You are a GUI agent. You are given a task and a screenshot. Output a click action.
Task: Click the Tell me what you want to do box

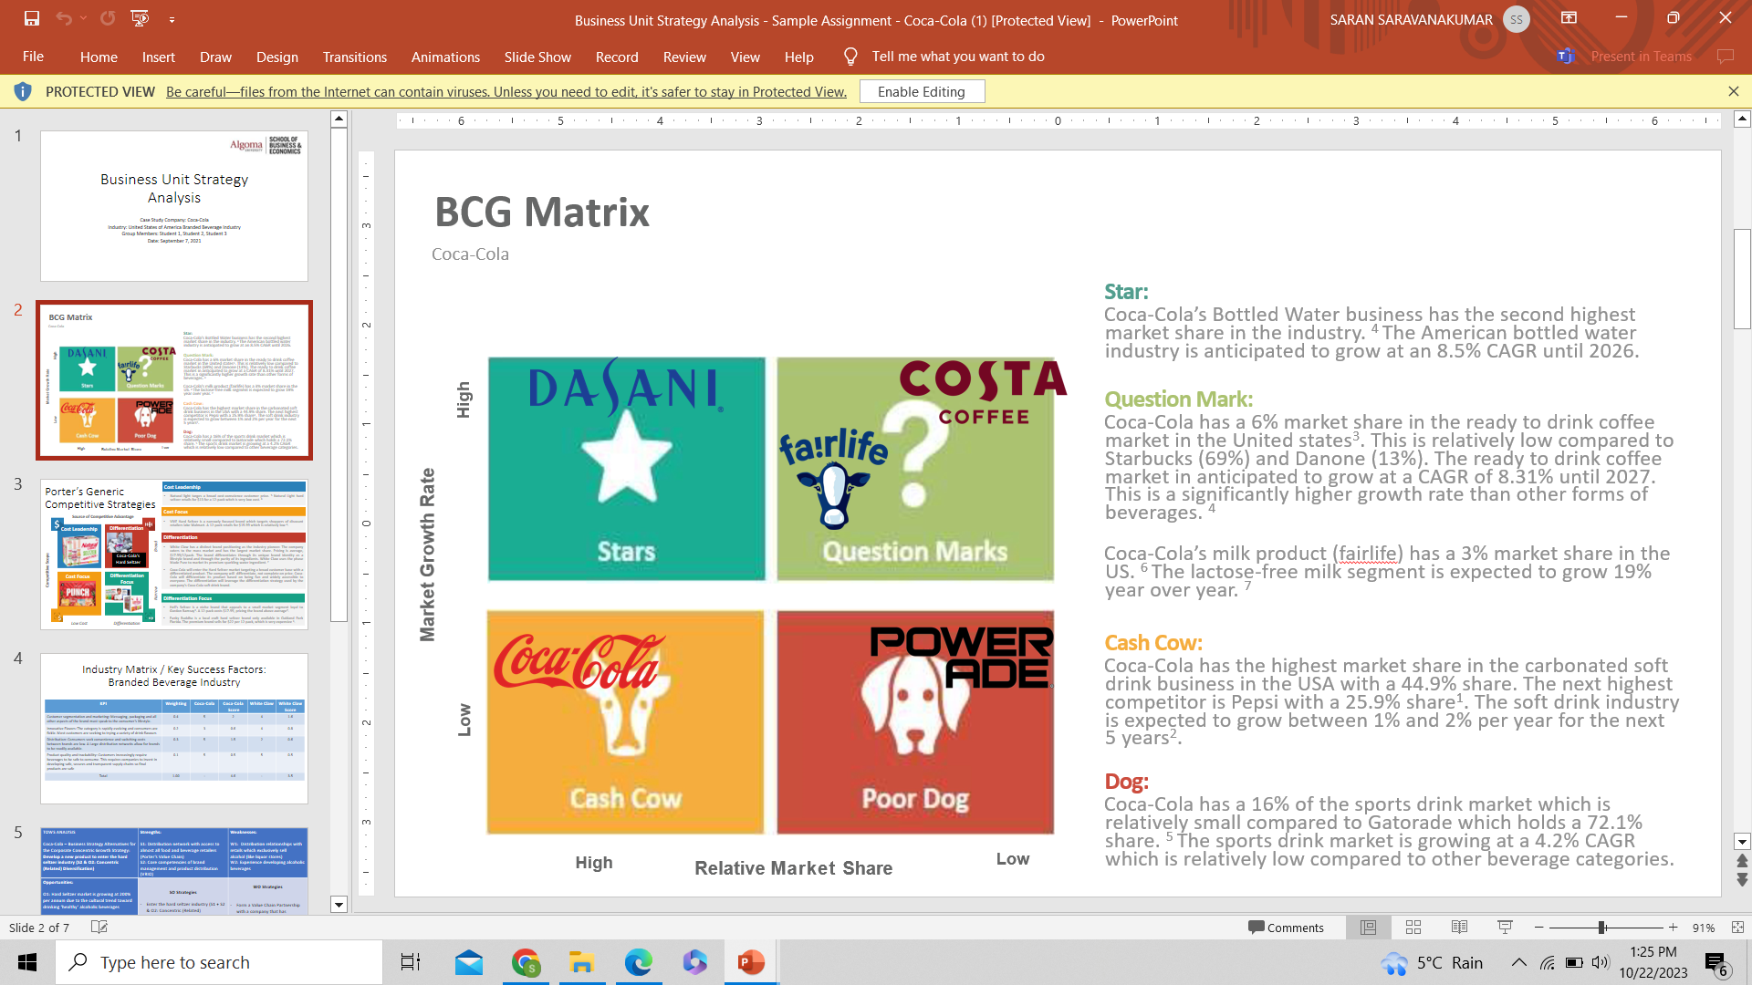958,57
